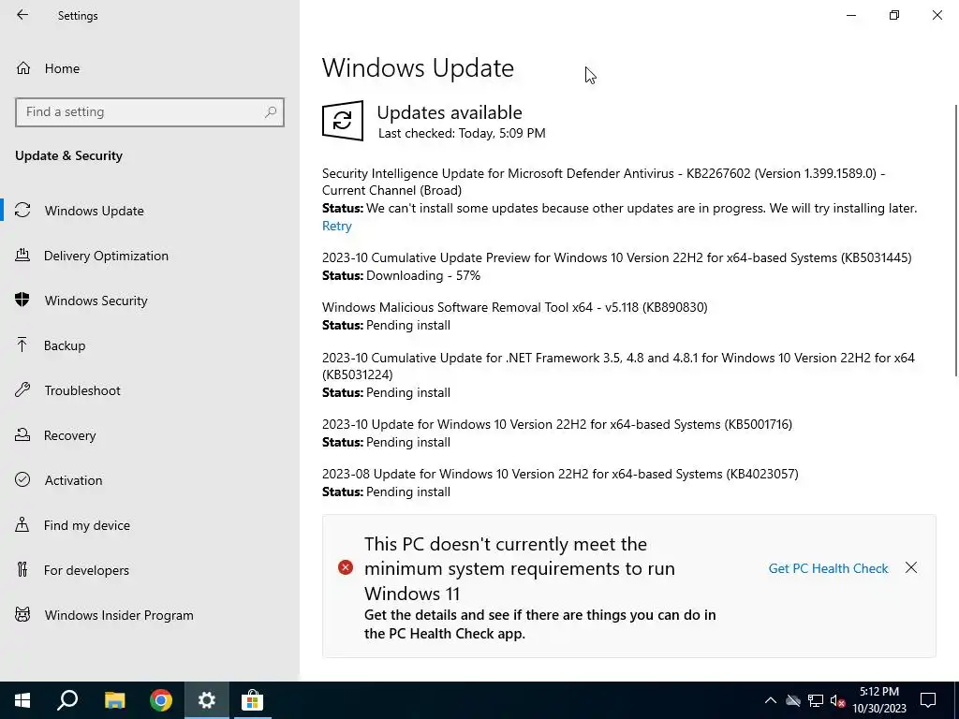Click the For developers tools icon

pos(22,570)
